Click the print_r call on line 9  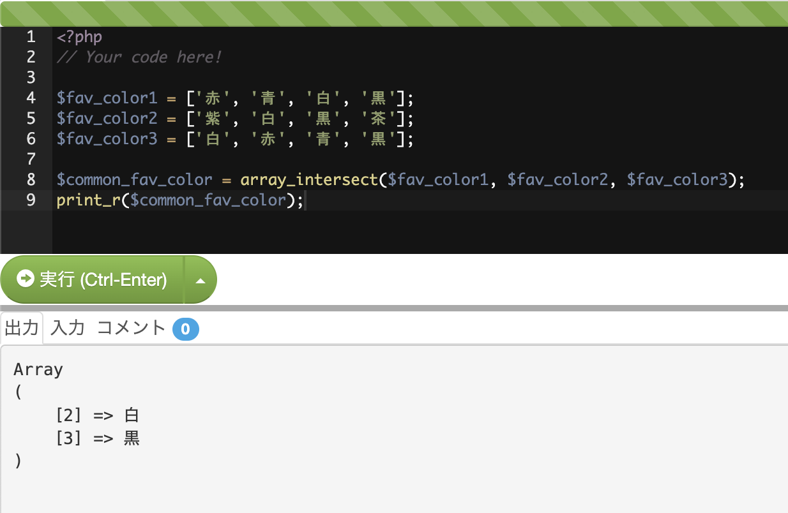(89, 200)
